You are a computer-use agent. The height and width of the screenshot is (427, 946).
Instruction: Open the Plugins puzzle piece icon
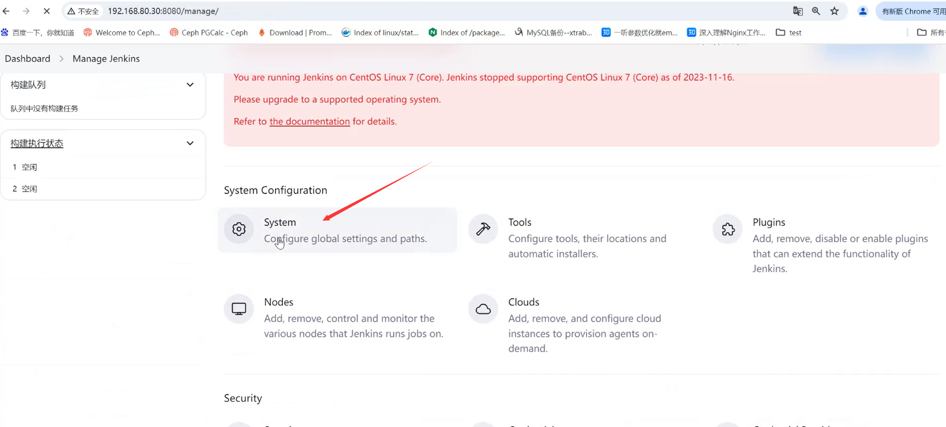click(x=727, y=229)
